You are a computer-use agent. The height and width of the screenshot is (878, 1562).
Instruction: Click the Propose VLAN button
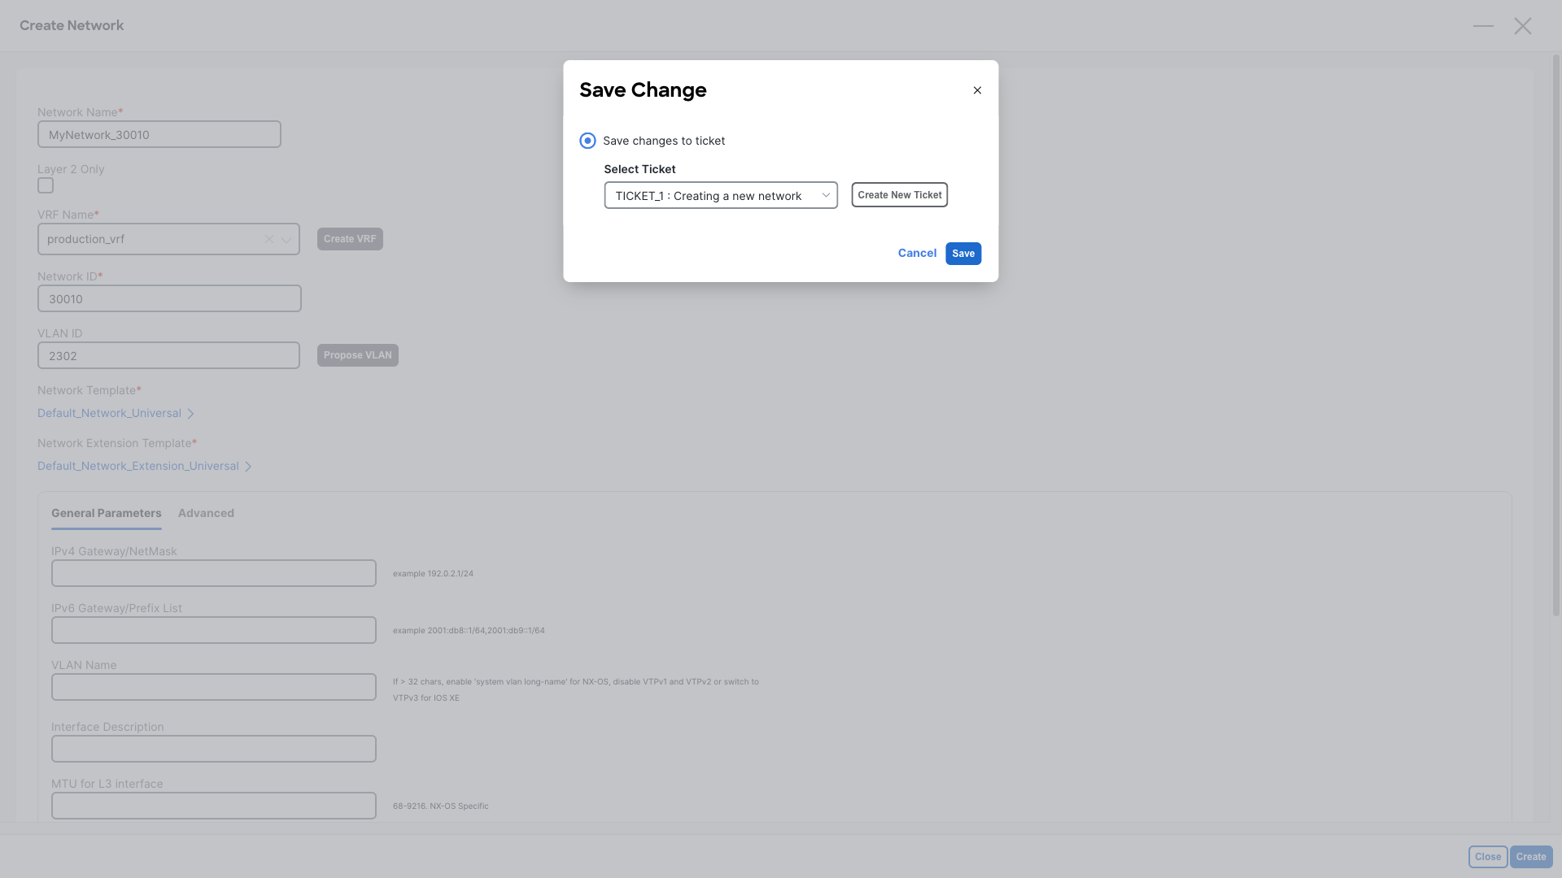358,355
